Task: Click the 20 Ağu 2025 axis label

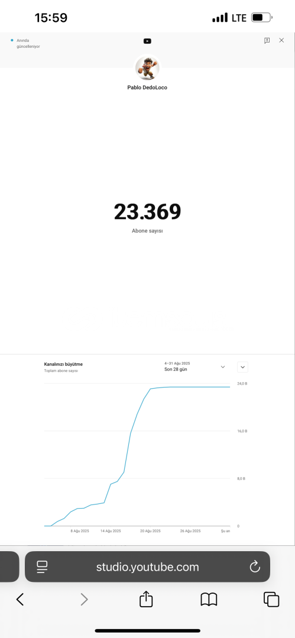Action: (x=150, y=531)
